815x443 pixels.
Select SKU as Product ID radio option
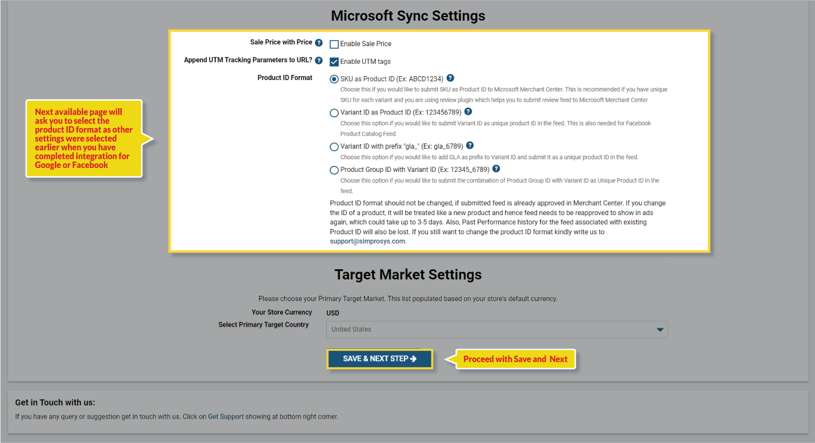point(334,79)
